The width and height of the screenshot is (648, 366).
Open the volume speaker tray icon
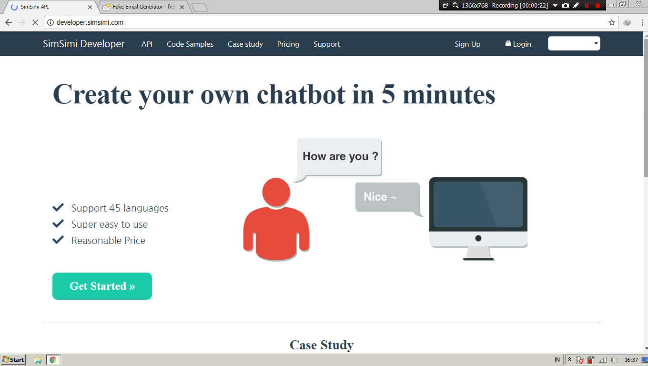pos(614,360)
